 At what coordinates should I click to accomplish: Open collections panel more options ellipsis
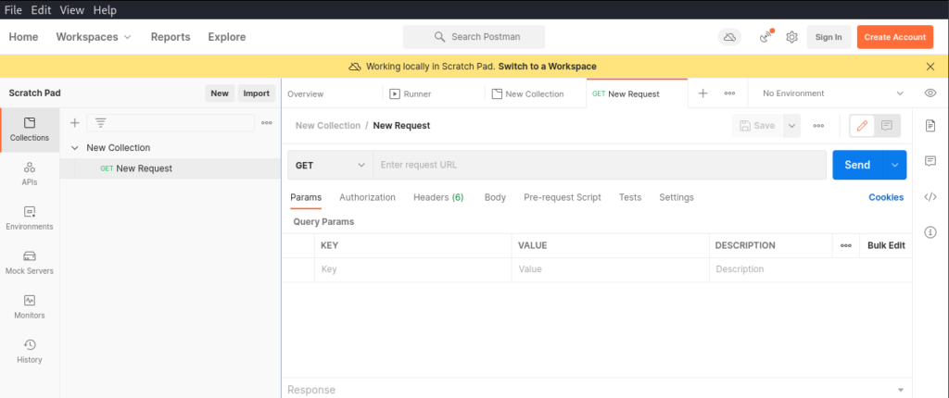click(266, 123)
